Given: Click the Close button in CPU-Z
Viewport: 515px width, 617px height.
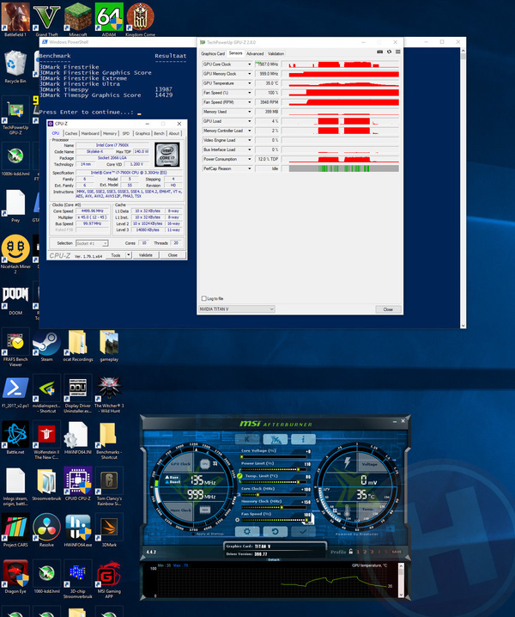Looking at the screenshot, I should (173, 255).
